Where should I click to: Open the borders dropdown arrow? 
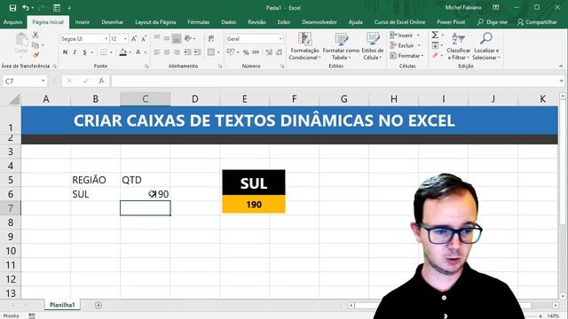point(111,53)
